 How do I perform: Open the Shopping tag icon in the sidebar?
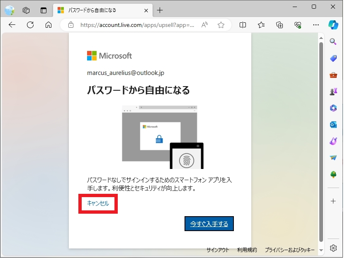pos(333,58)
